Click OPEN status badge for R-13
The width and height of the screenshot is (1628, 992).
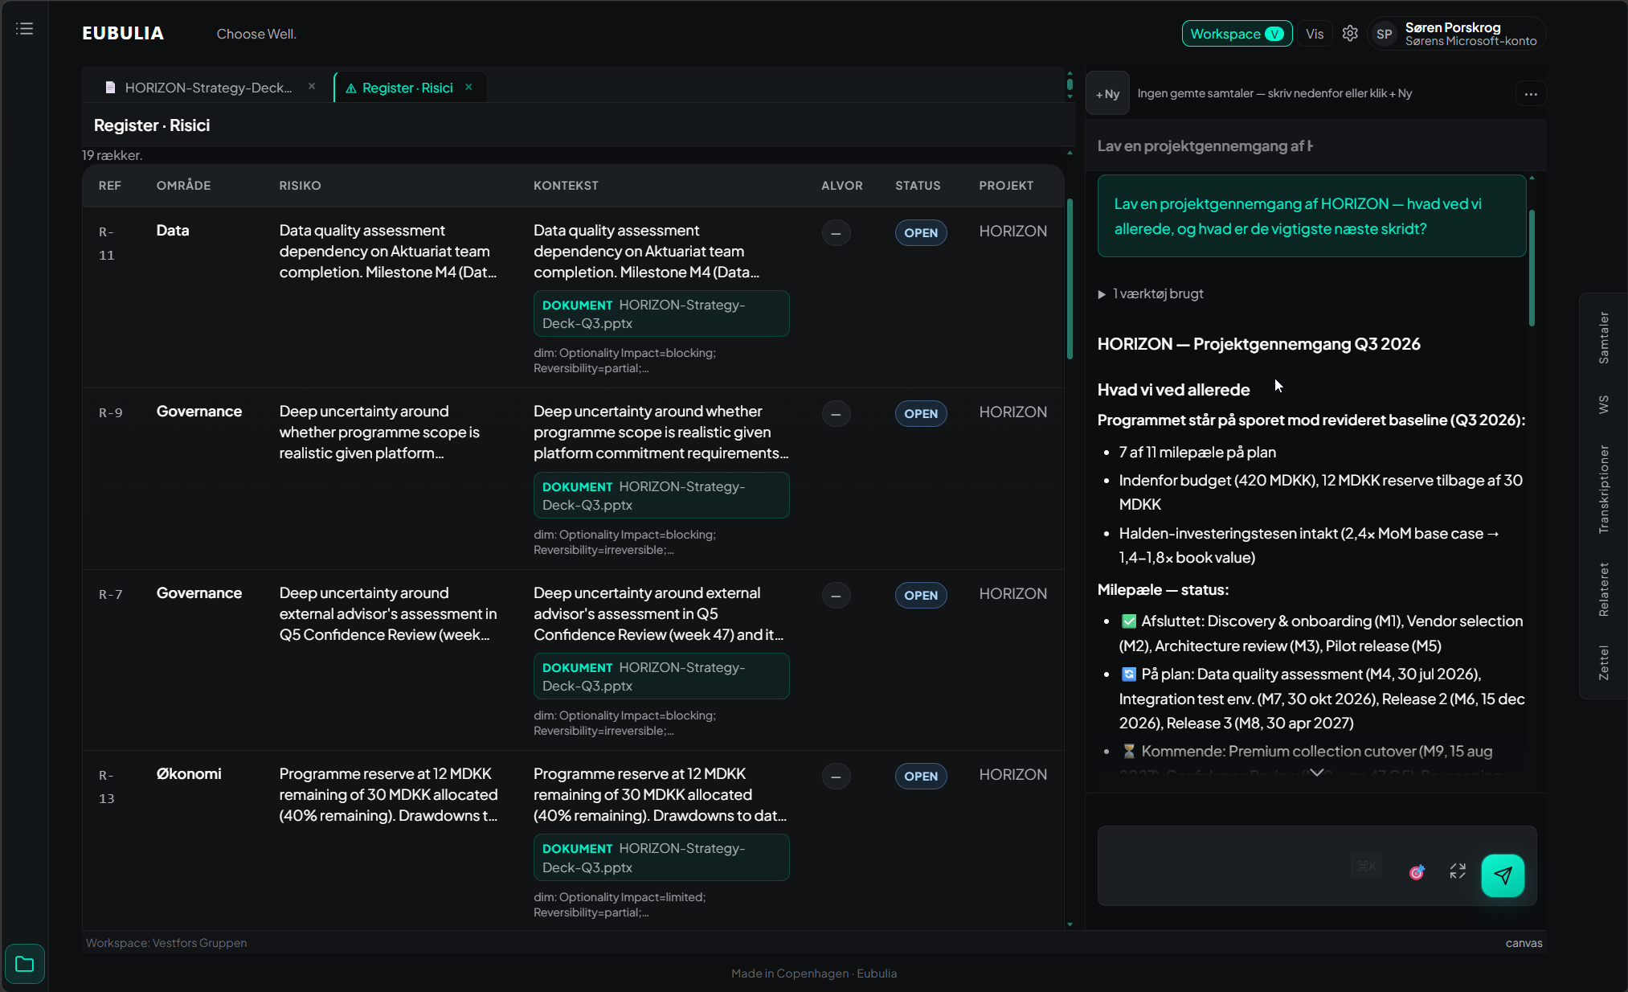pyautogui.click(x=921, y=777)
